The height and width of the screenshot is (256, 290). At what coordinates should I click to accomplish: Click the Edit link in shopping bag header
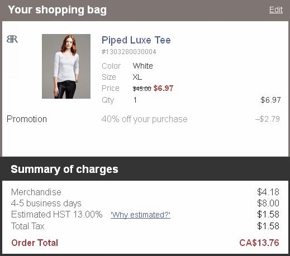276,9
